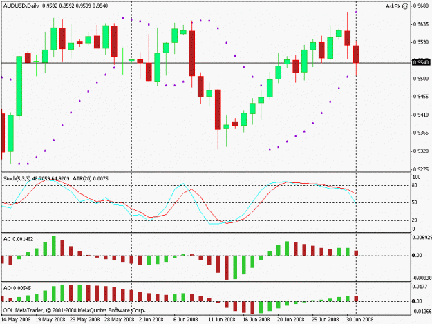The image size is (432, 324).
Task: Click the -0.01266 AO scale value
Action: click(422, 312)
